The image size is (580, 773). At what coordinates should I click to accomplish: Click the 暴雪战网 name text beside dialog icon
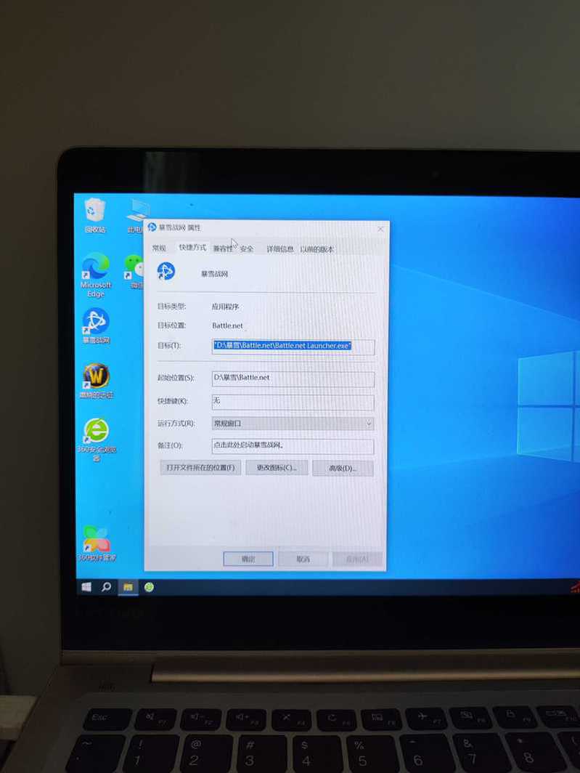click(214, 274)
